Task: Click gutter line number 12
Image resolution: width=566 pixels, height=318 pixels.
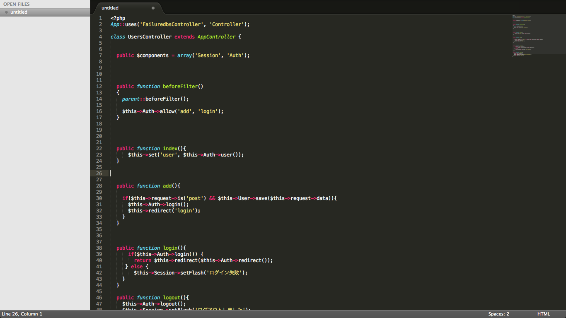Action: coord(99,87)
